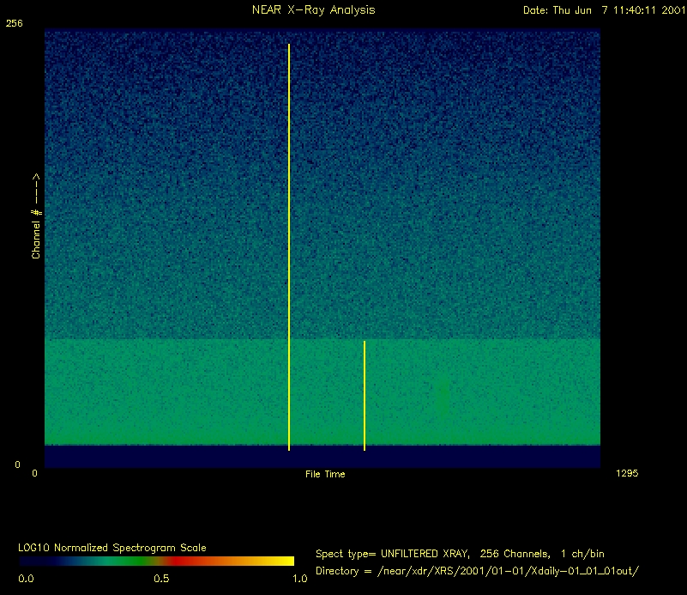This screenshot has height=595, width=687.
Task: Click the "File Time" axis label
Action: click(325, 474)
